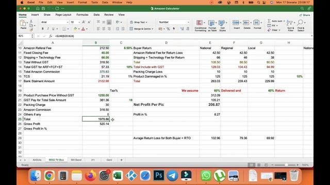Click the Format cells icon
The height and width of the screenshot is (185, 330).
click(256, 23)
